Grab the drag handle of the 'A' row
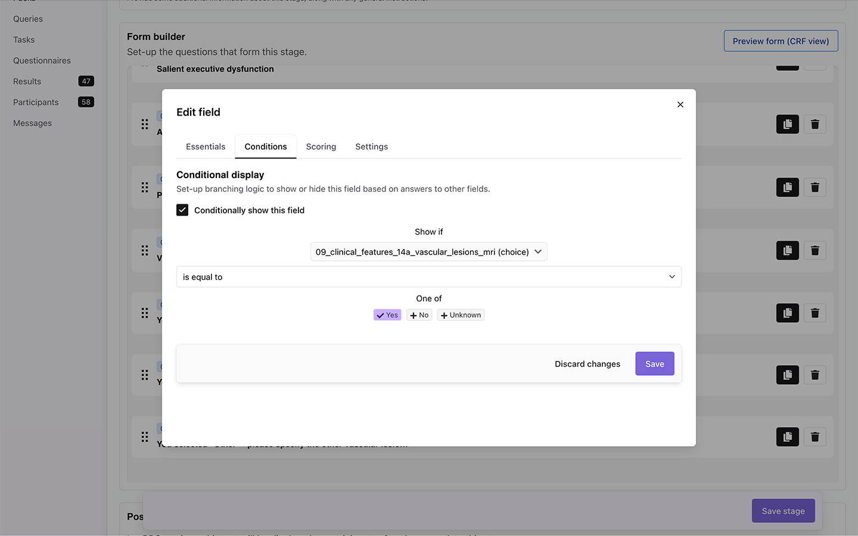858x536 pixels. point(145,124)
